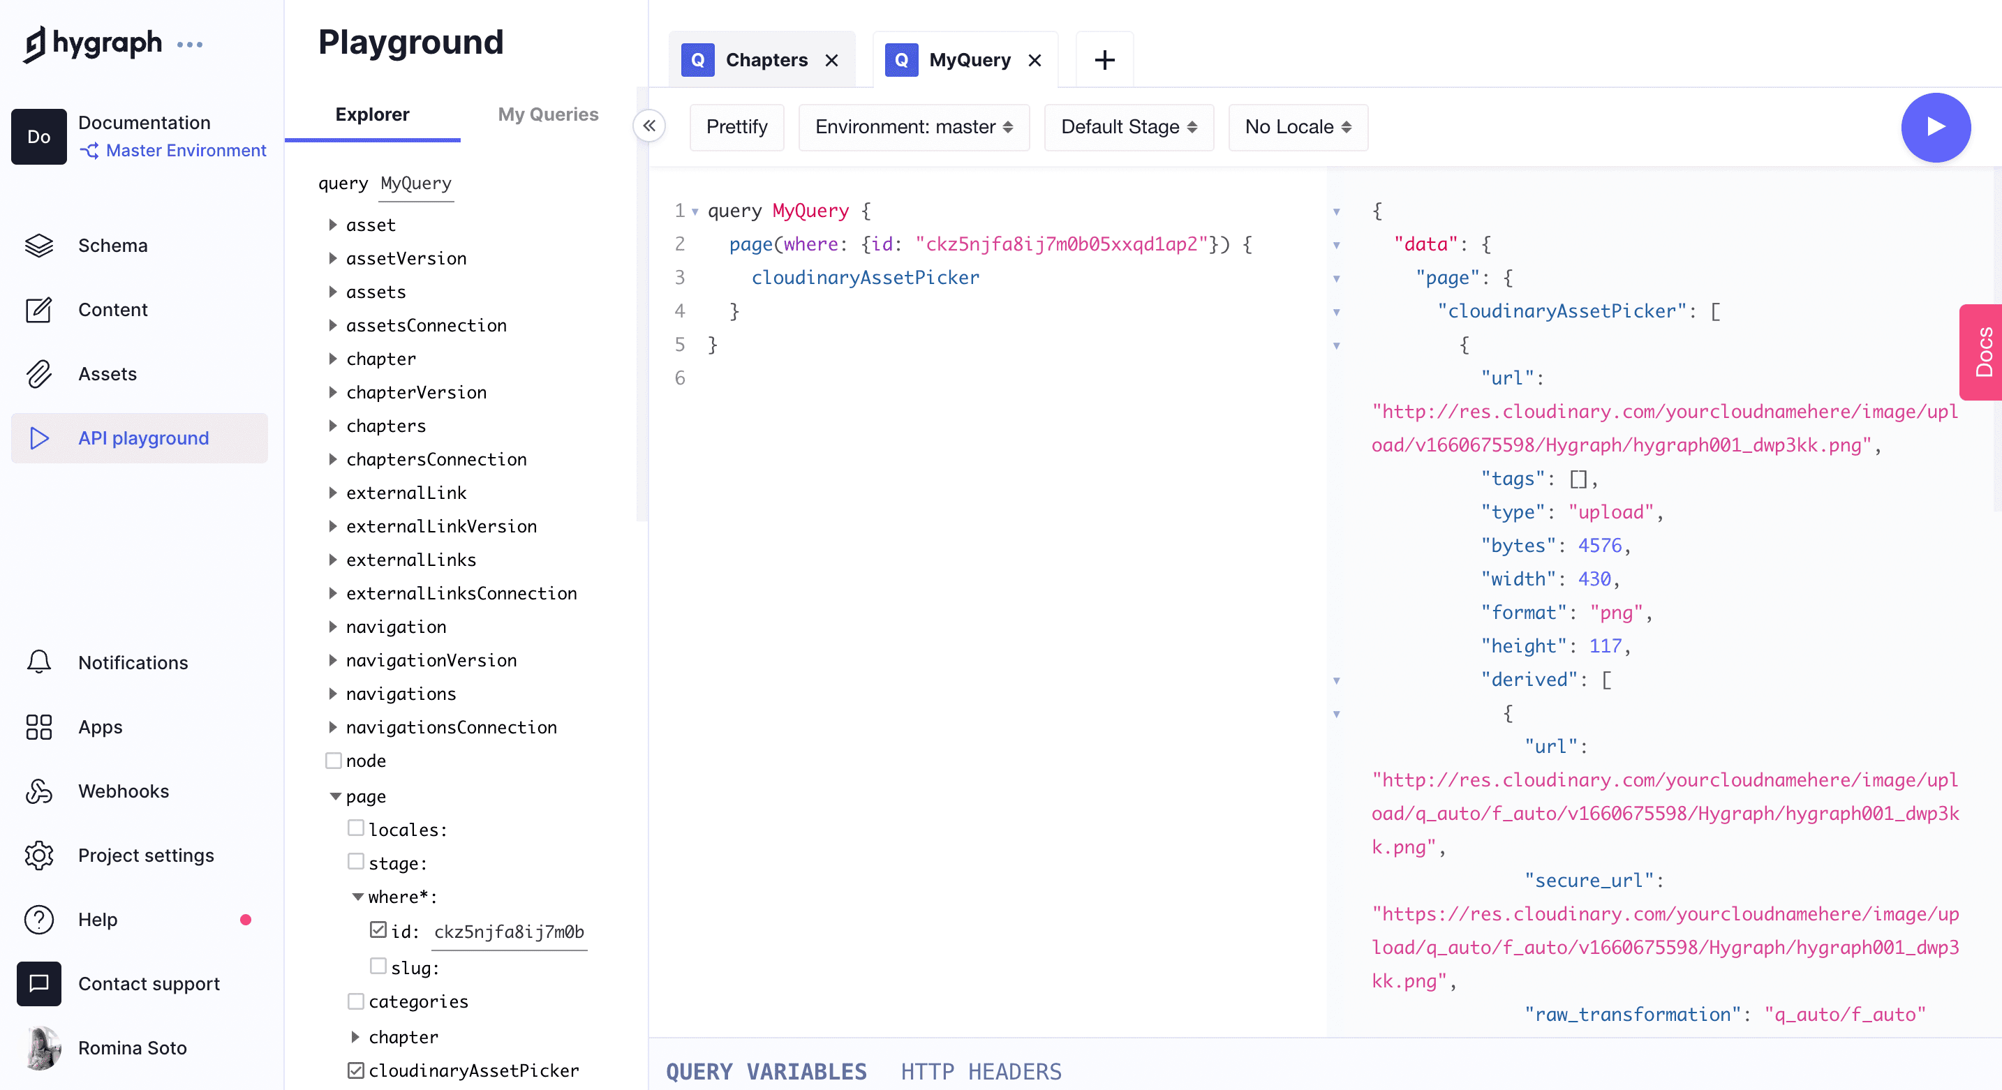Open the HTTP HEADERS tab
This screenshot has width=2002, height=1090.
(x=981, y=1071)
